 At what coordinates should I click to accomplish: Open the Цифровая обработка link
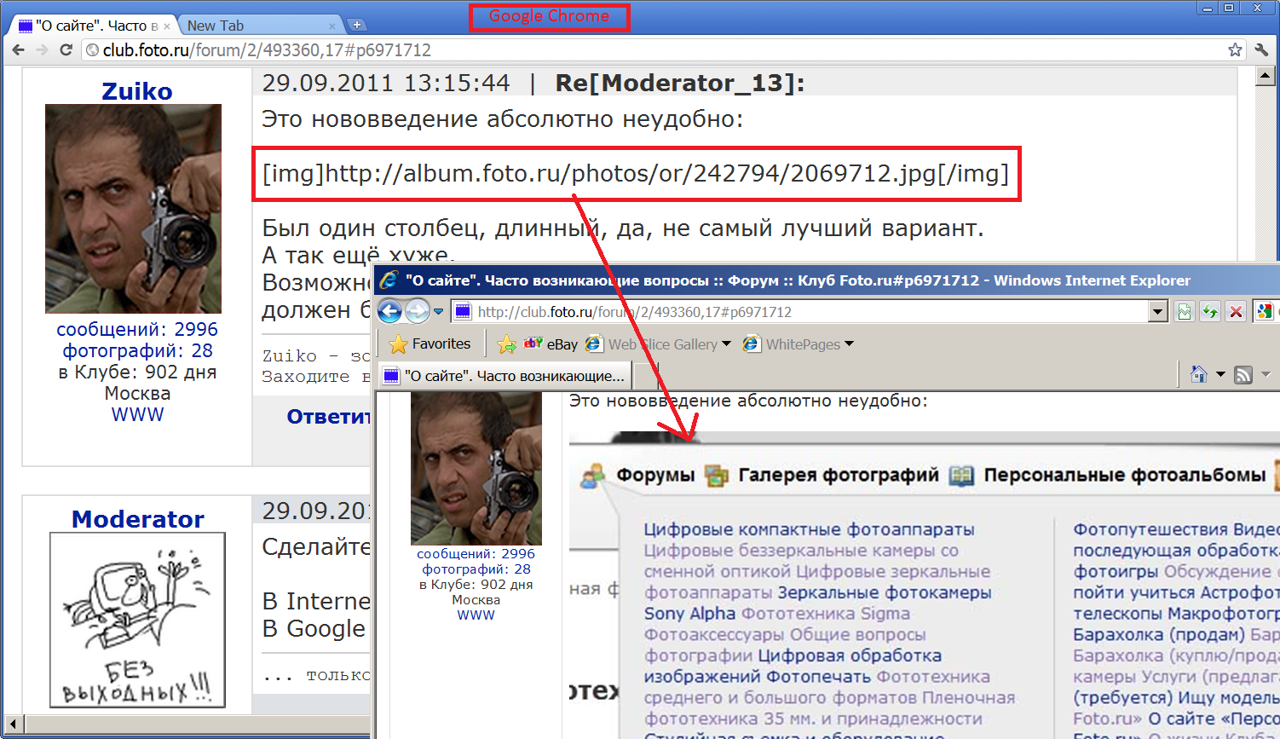tap(850, 656)
